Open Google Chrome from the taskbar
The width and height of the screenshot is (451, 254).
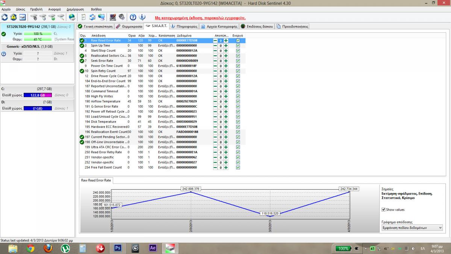point(31,248)
